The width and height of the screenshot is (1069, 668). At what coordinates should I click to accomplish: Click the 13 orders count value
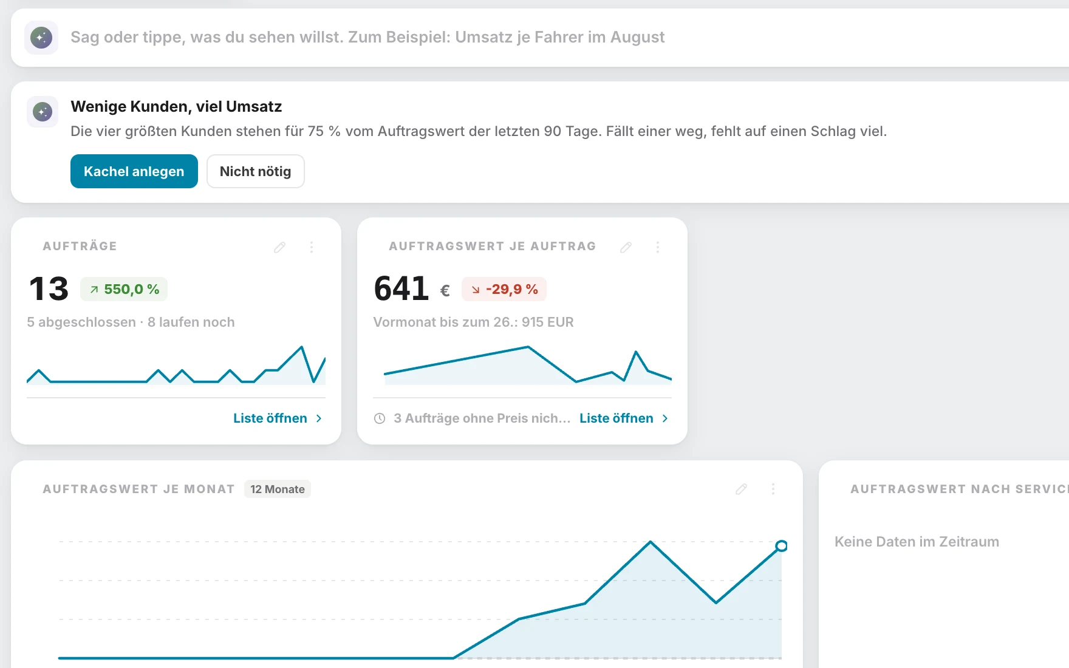coord(49,289)
